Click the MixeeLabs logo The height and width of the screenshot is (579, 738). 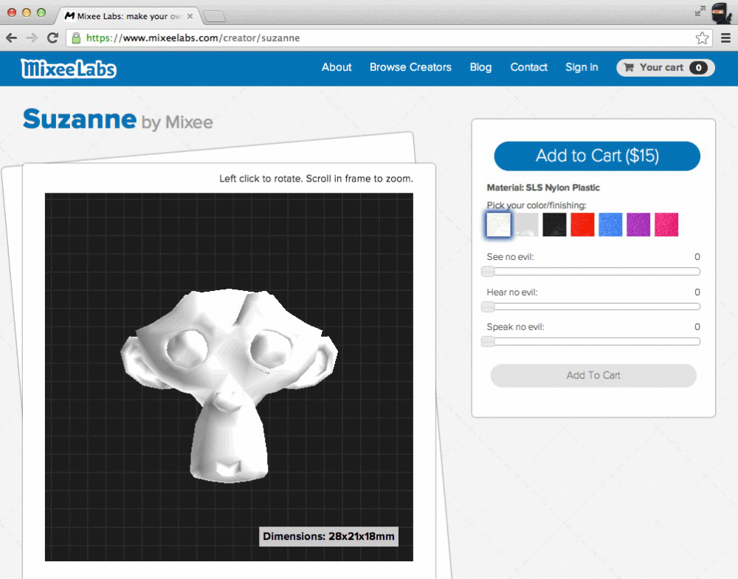coord(69,68)
